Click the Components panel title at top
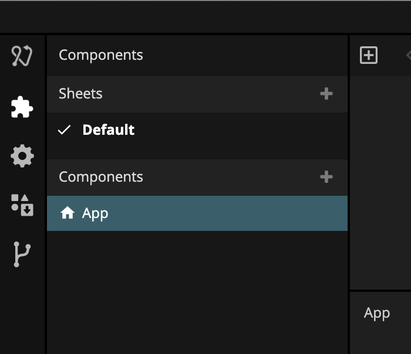The image size is (411, 354). pyautogui.click(x=101, y=55)
